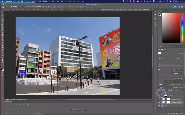Select the Clone Stamp tool

(x=2, y=35)
